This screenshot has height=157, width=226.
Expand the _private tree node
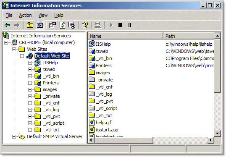point(30,97)
